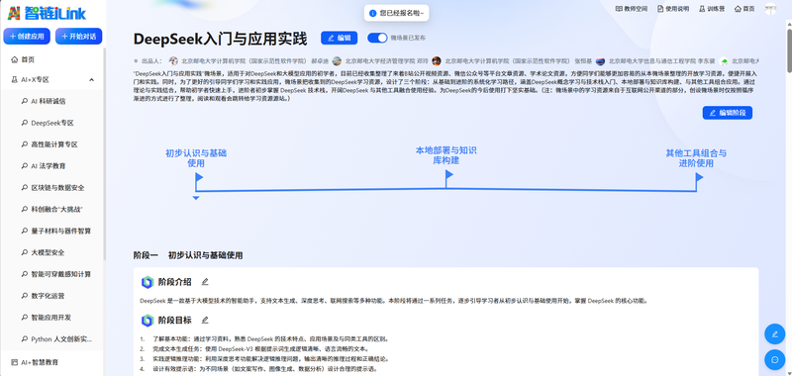This screenshot has width=792, height=376.
Task: Click the home icon beside sidebar 首页
Action: click(x=14, y=59)
